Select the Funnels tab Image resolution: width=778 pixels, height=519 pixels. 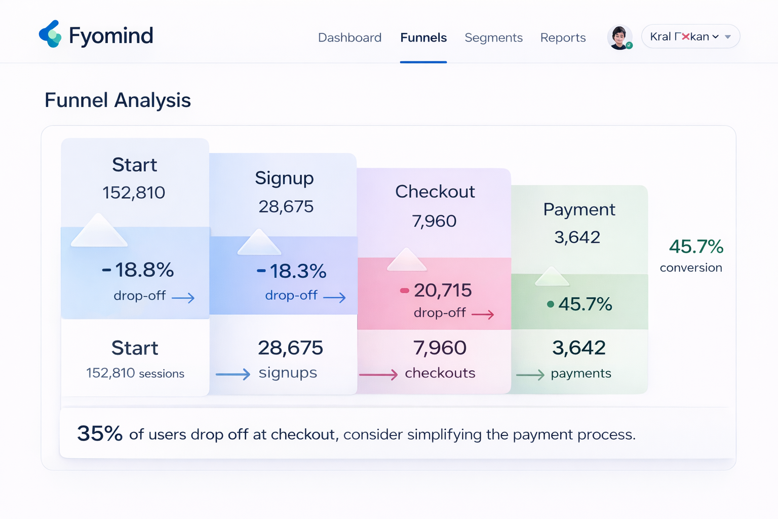click(x=423, y=38)
